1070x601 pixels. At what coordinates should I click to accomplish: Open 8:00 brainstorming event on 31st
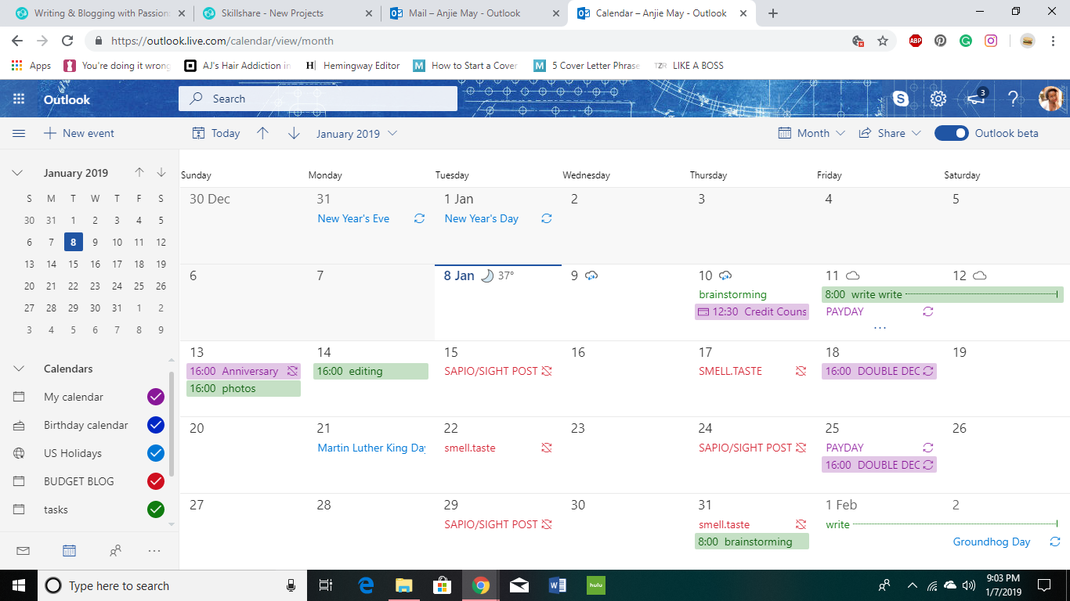[752, 542]
